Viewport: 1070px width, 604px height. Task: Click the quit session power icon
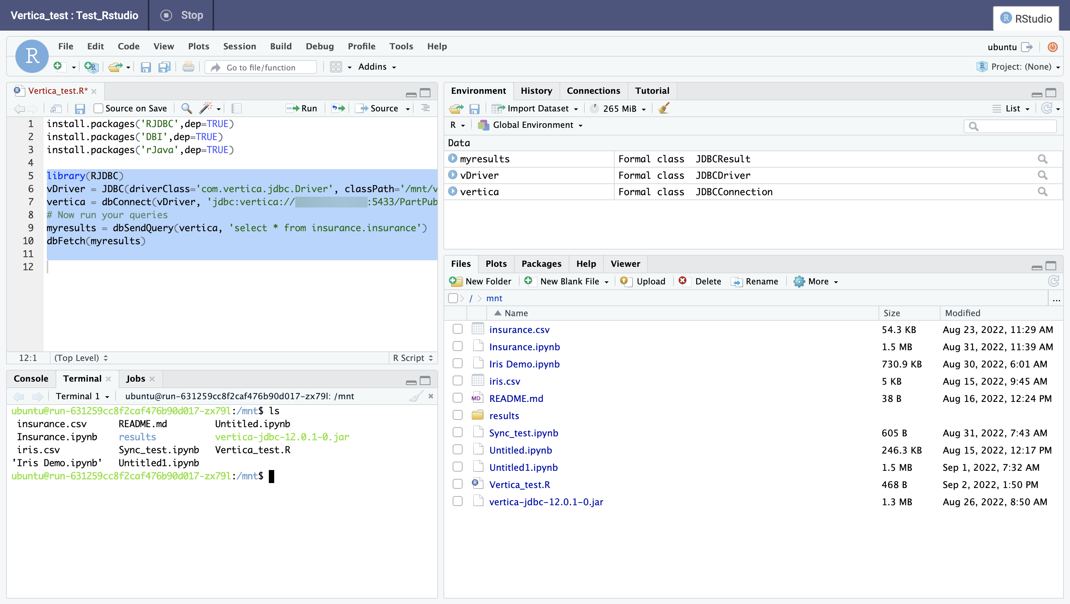point(1052,47)
